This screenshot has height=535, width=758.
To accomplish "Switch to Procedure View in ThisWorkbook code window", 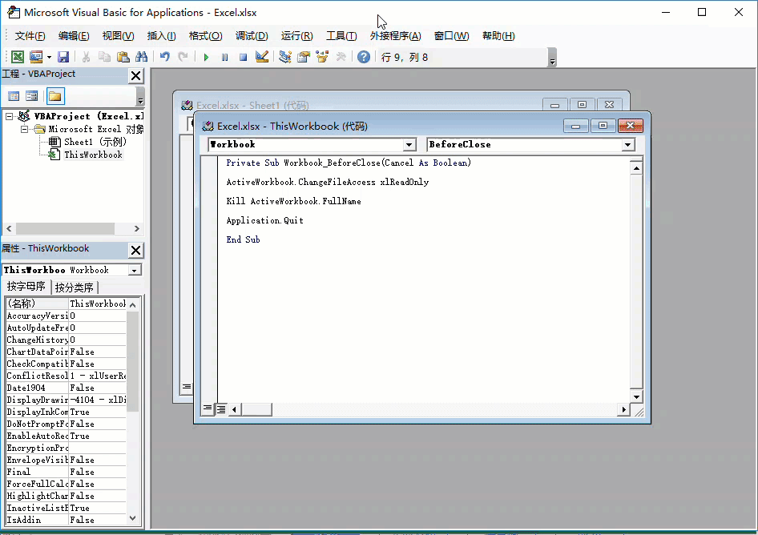I will tap(208, 408).
